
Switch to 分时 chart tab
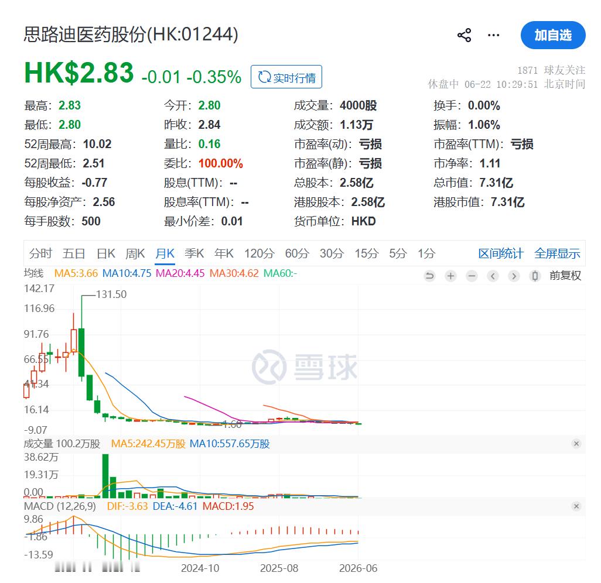40,253
